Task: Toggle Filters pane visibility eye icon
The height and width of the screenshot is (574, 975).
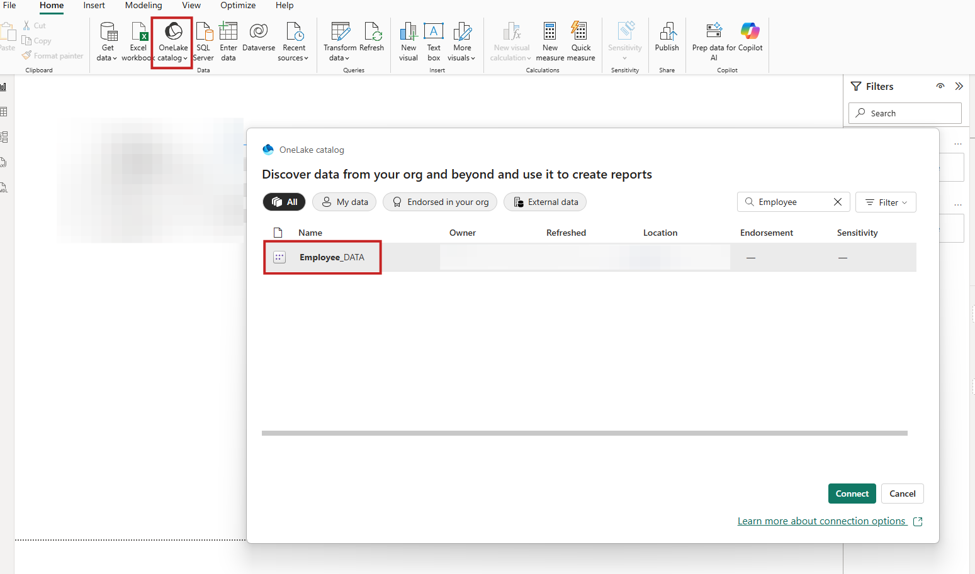Action: click(940, 86)
